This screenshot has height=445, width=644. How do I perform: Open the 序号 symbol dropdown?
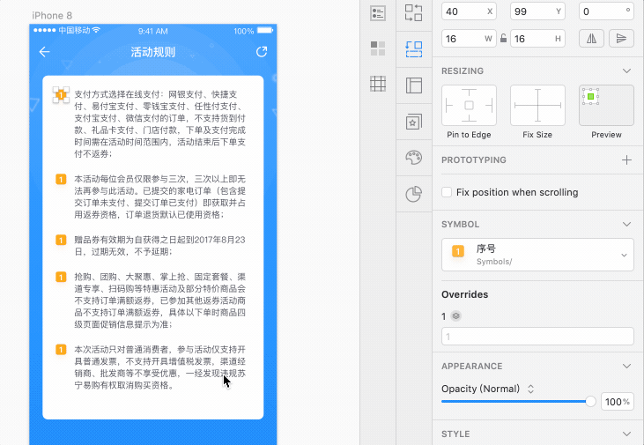coord(537,255)
